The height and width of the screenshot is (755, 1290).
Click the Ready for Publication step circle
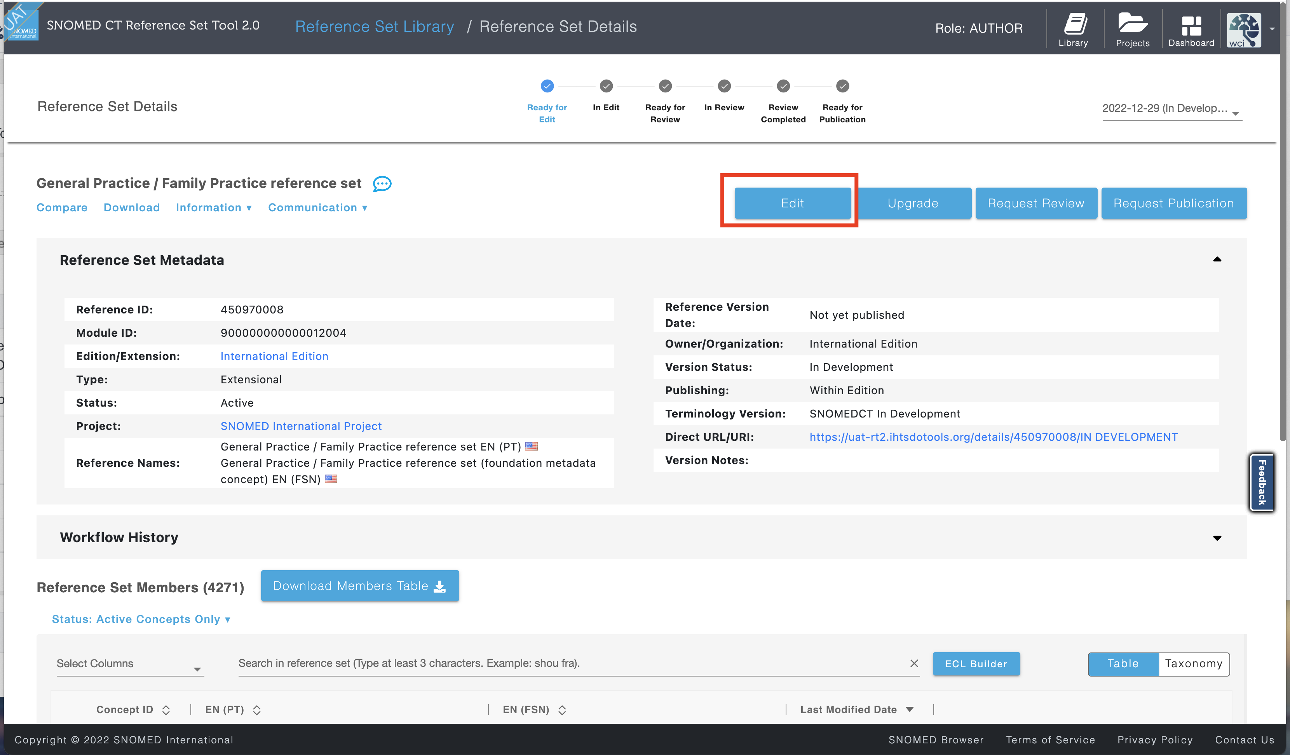[x=843, y=86]
